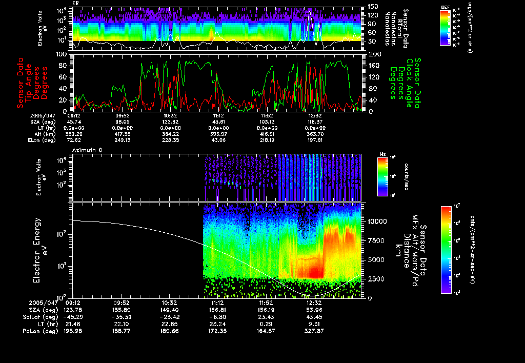Viewport: 525px width, 363px height.
Task: Select SolLat value -6.80
Action: point(217,317)
